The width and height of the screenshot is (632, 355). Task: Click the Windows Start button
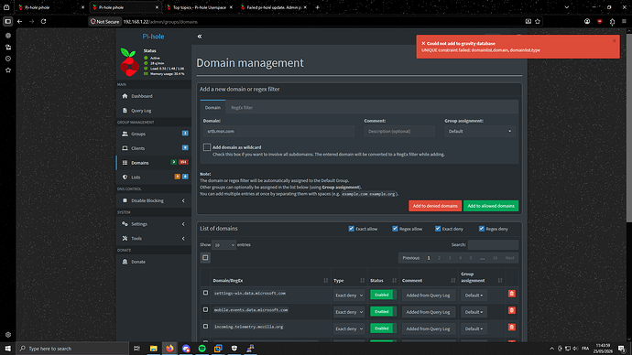click(x=7, y=349)
